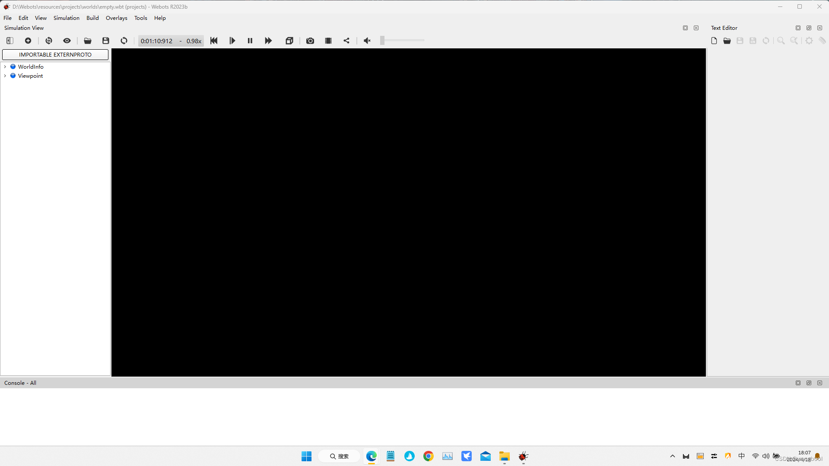Close the Text Editor panel

(819, 28)
